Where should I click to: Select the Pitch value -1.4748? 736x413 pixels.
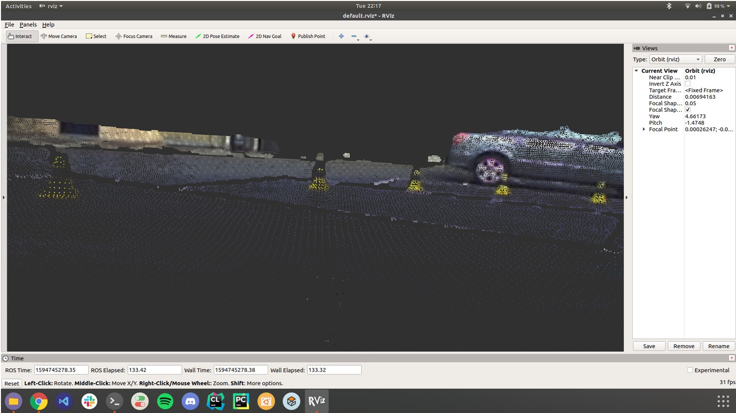pyautogui.click(x=695, y=123)
